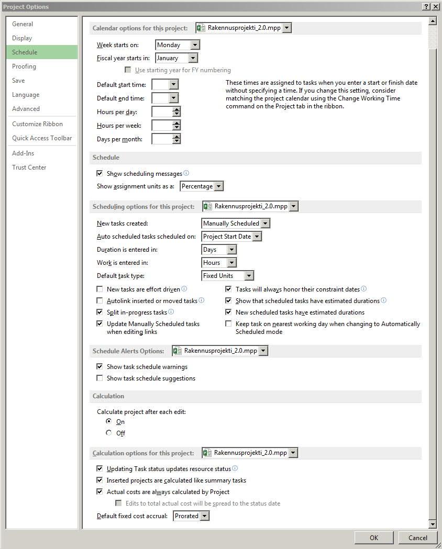Click info icon by Show that scheduled tasks have estimated durations

[384, 300]
